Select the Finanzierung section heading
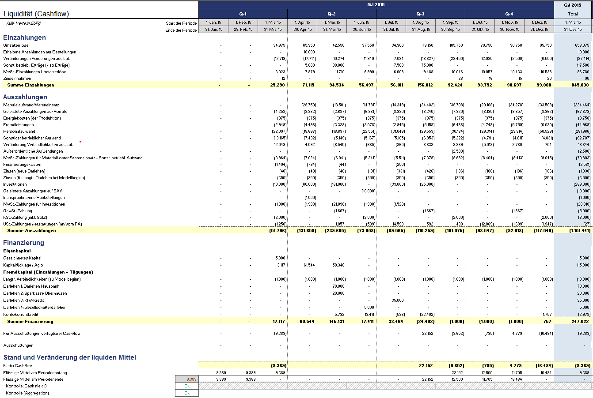This screenshot has height=398, width=593. tap(23, 243)
